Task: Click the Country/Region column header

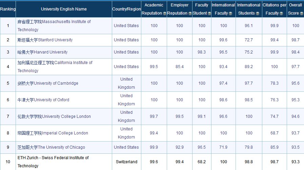Action: (x=126, y=9)
